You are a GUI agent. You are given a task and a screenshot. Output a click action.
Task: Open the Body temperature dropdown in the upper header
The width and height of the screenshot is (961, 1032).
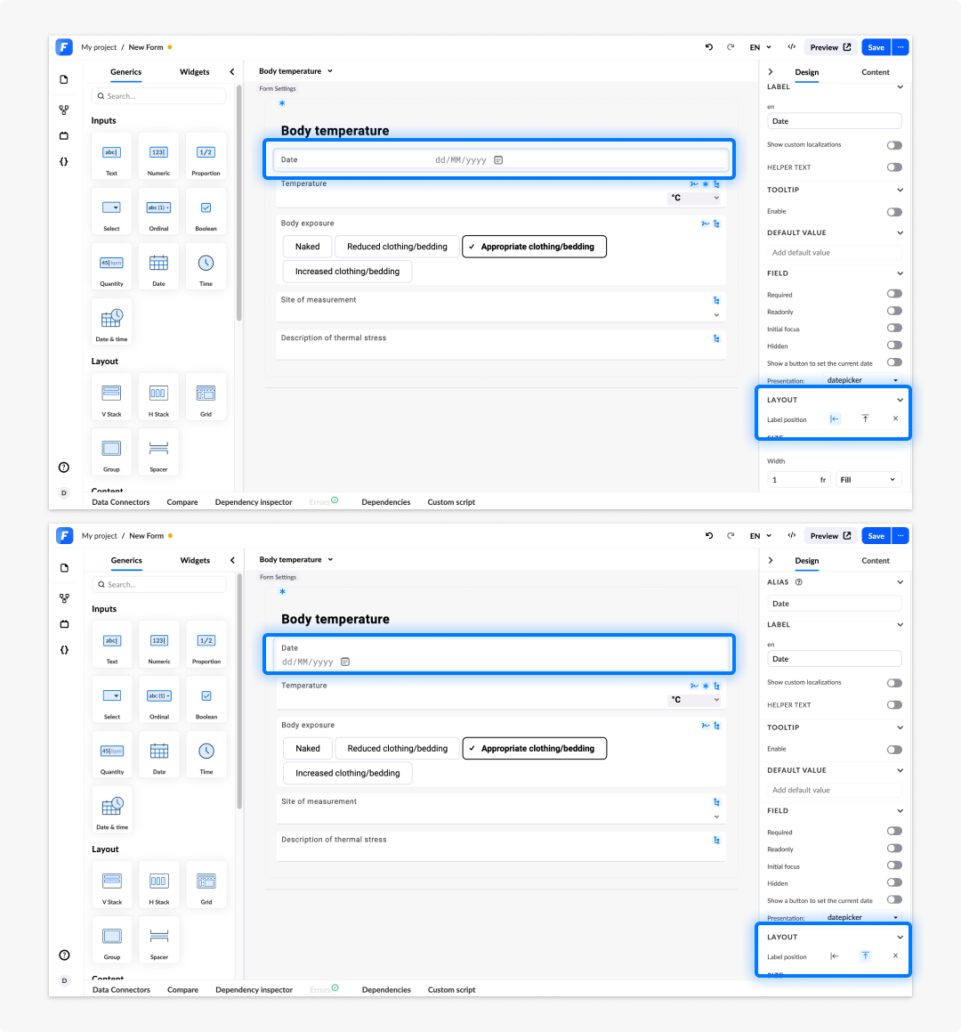(x=296, y=71)
